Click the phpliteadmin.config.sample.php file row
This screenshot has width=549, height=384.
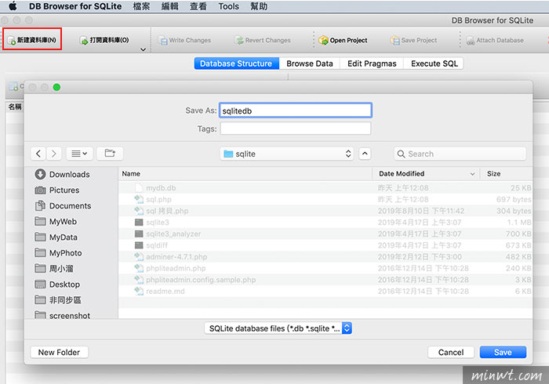pyautogui.click(x=325, y=280)
